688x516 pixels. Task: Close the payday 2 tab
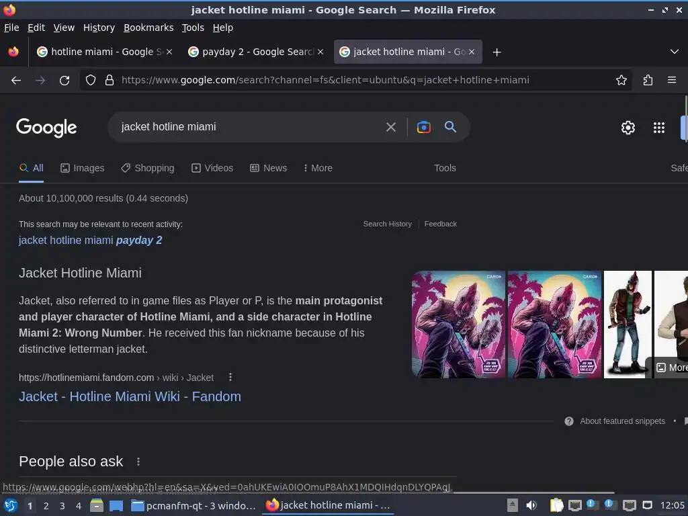[320, 52]
